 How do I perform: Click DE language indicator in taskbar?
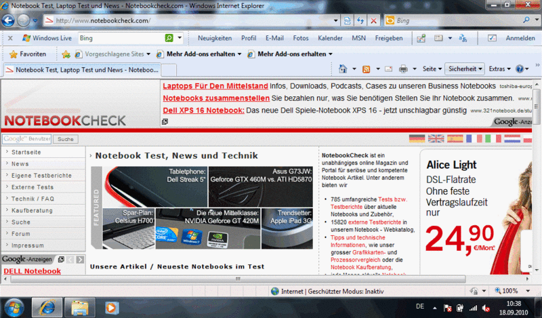coord(420,306)
